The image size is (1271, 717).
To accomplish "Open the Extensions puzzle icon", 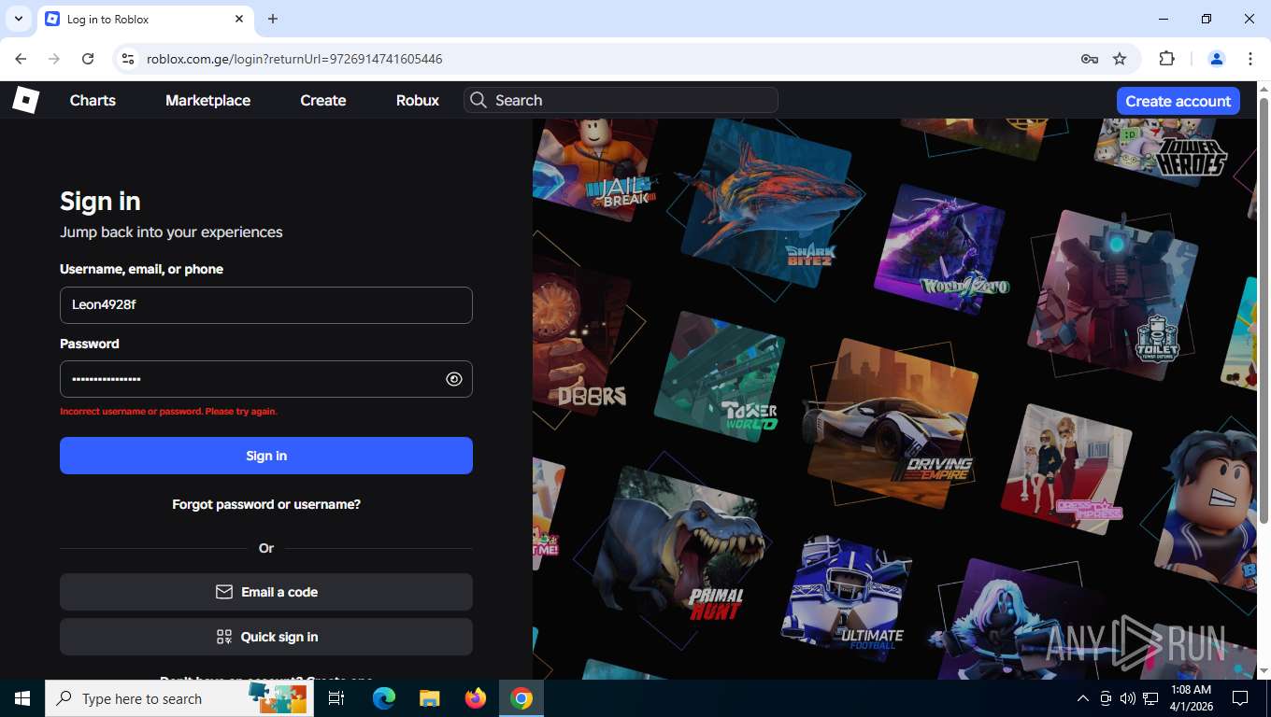I will click(x=1166, y=59).
